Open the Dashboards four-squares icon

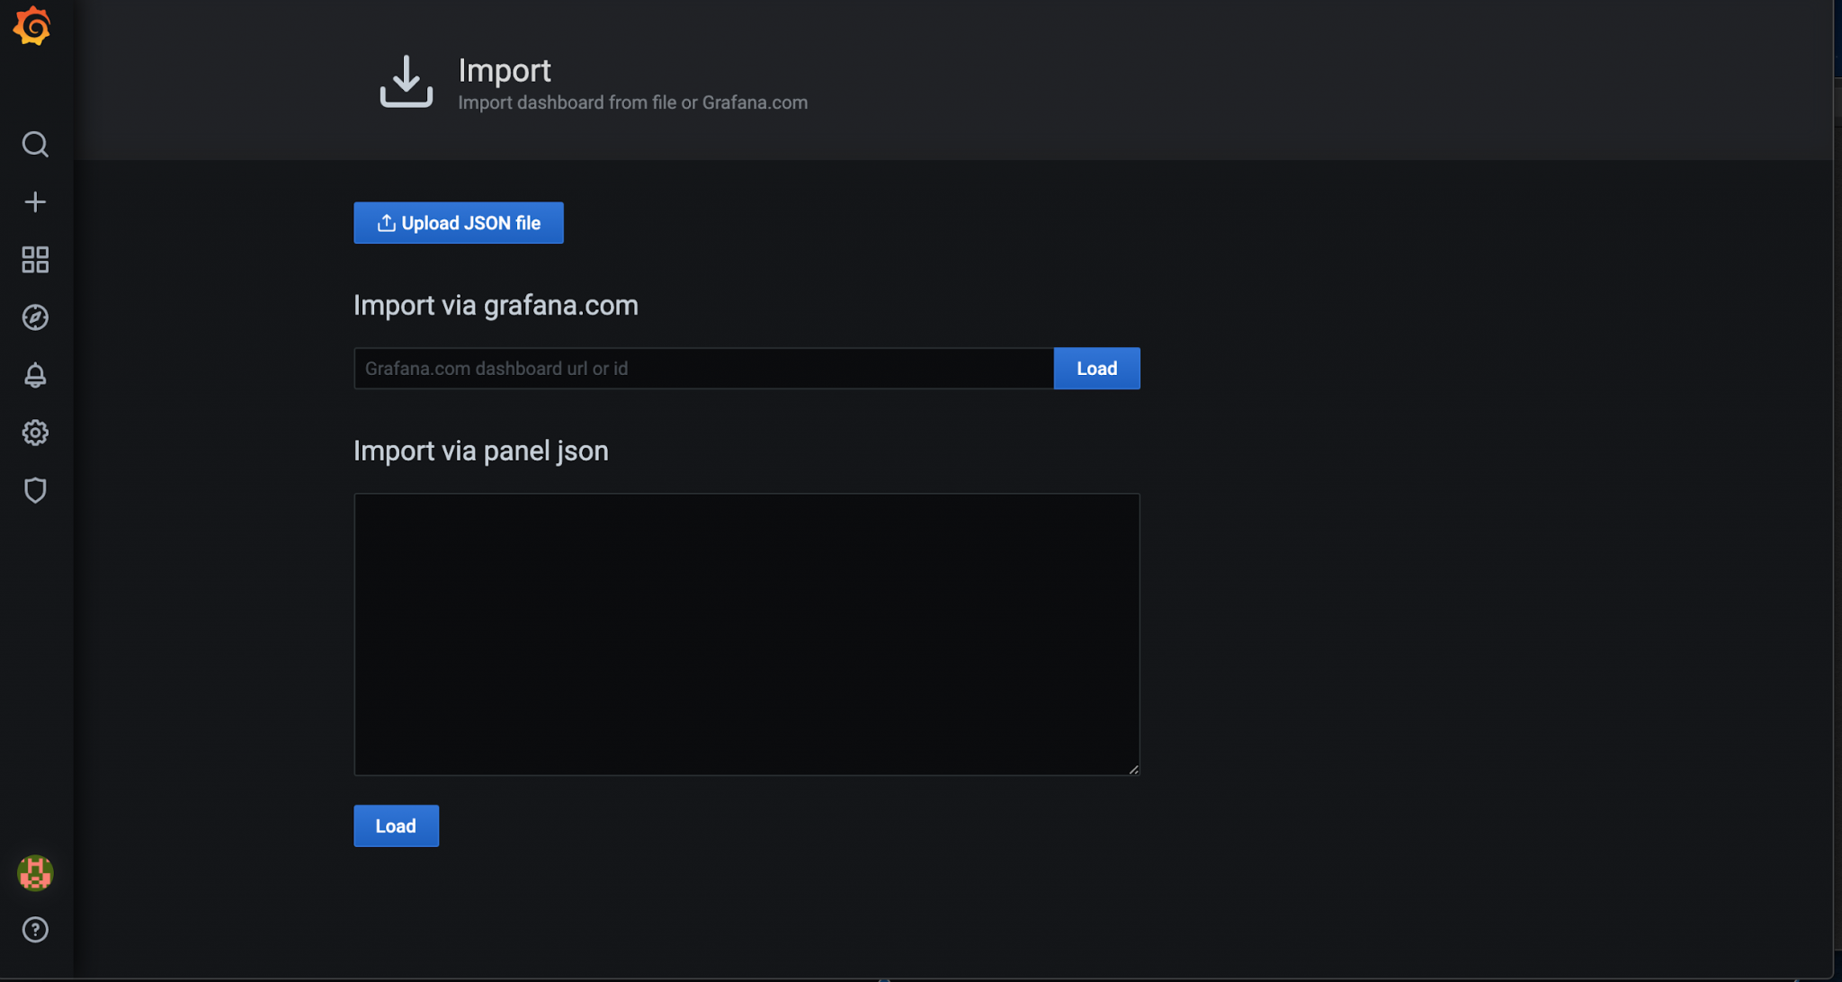35,260
